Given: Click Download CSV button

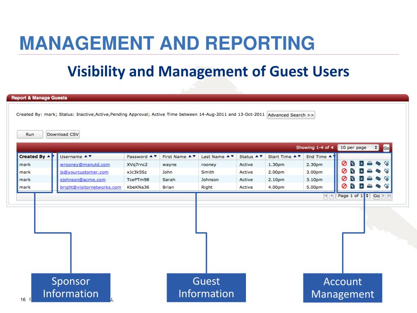Looking at the screenshot, I should coord(63,134).
